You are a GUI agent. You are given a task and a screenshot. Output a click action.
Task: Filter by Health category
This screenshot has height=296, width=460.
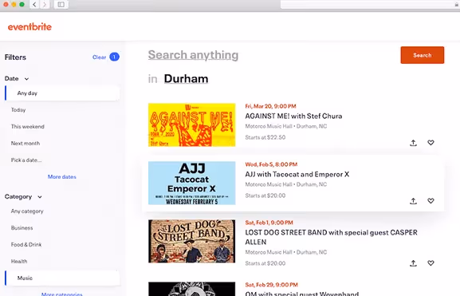pos(19,262)
